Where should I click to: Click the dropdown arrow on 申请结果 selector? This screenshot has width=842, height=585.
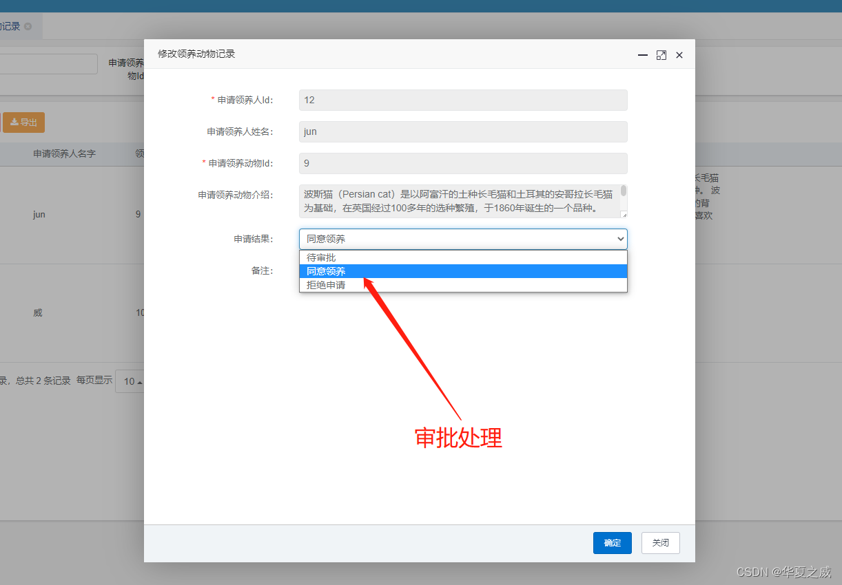[620, 239]
